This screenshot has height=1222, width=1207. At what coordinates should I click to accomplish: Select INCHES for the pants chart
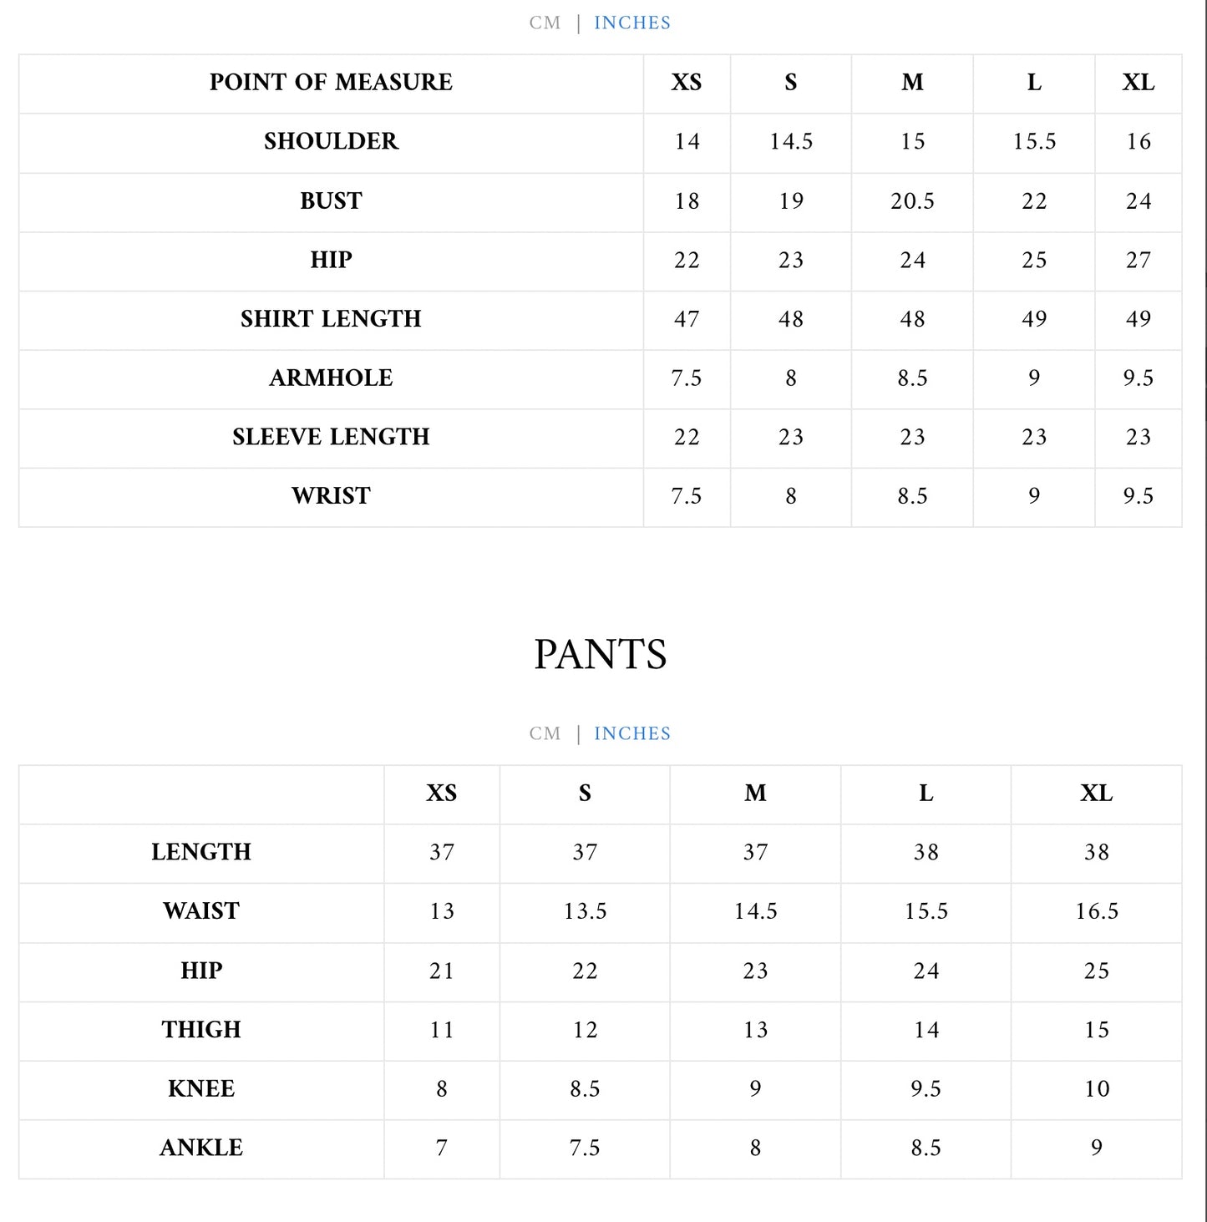(x=632, y=733)
